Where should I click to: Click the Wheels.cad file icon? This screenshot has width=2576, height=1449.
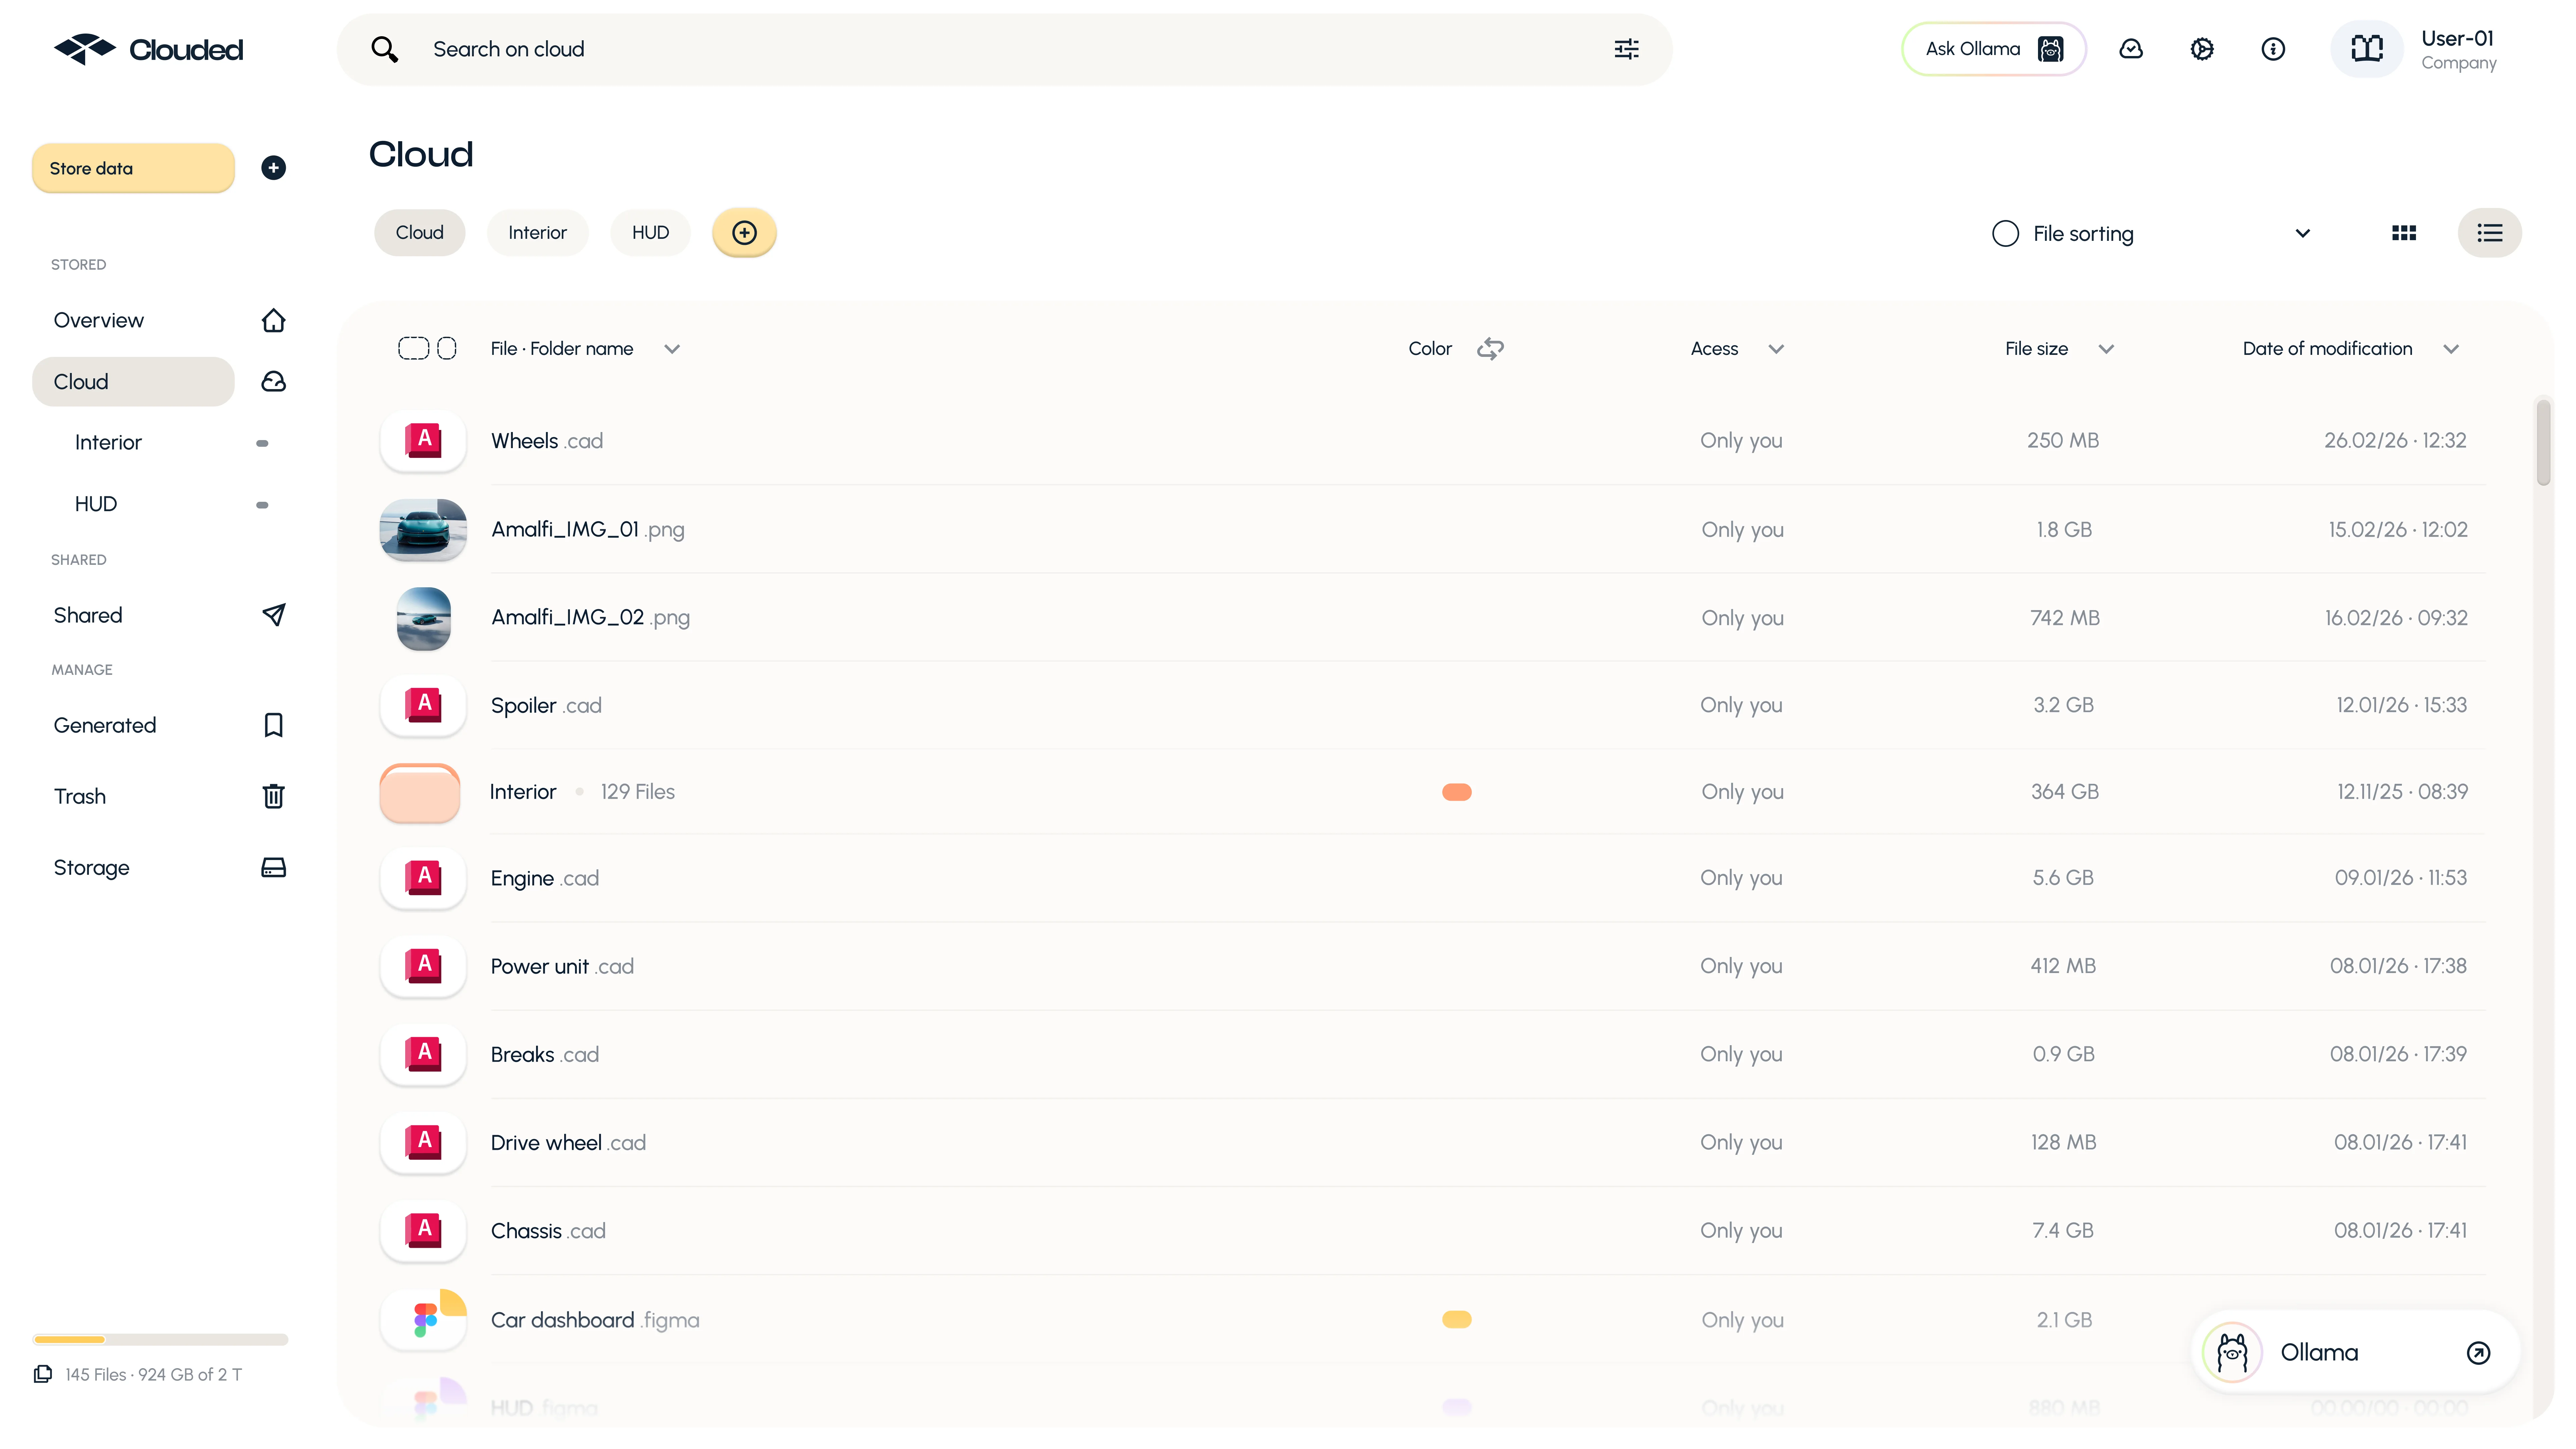coord(423,441)
